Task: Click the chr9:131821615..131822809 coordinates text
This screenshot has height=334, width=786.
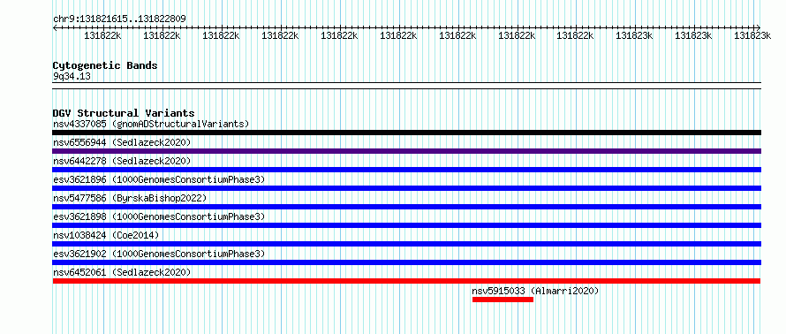Action: (119, 19)
